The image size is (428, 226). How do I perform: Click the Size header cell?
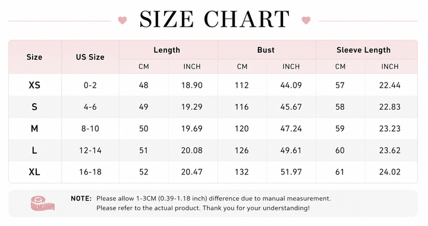point(34,57)
